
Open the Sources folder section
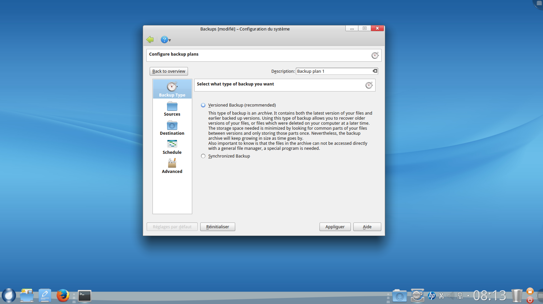[x=172, y=109]
